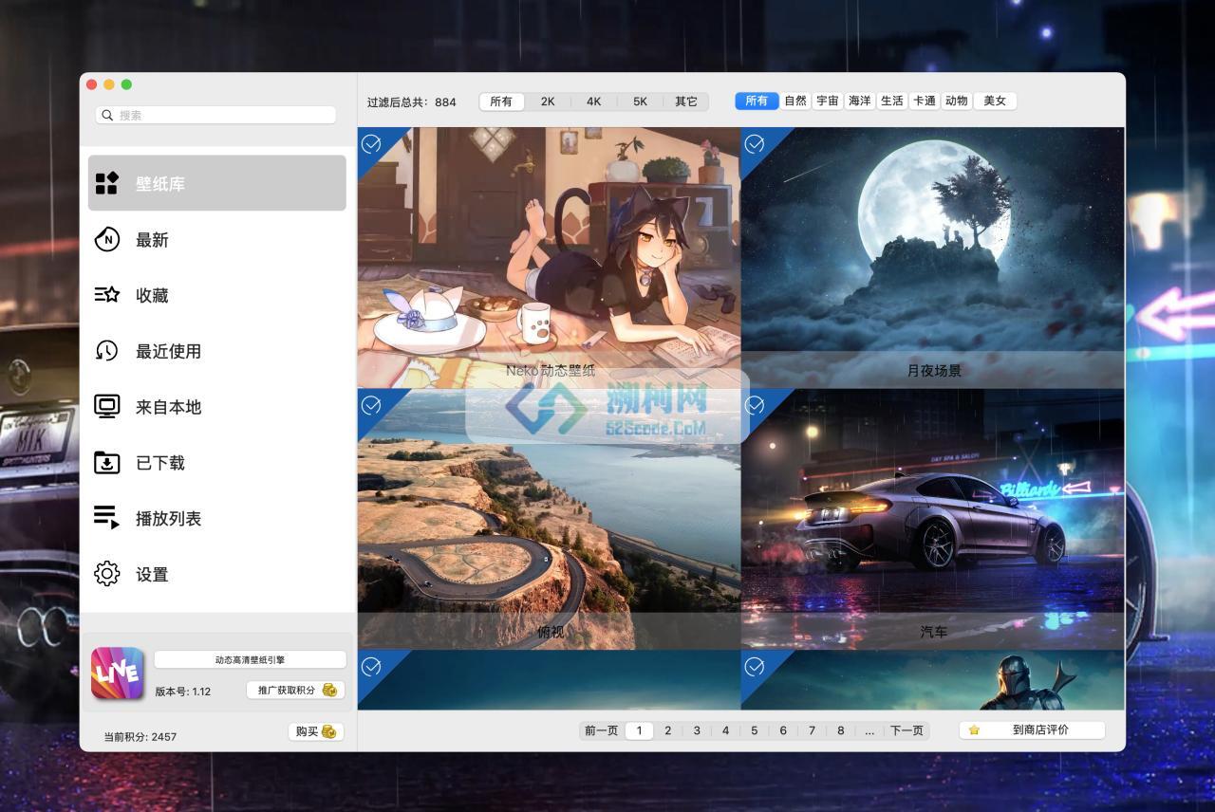Jump to page 3
Screen dimensions: 1215x812
[x=697, y=730]
